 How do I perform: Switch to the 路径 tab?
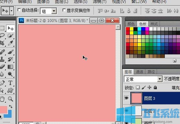(x=151, y=72)
